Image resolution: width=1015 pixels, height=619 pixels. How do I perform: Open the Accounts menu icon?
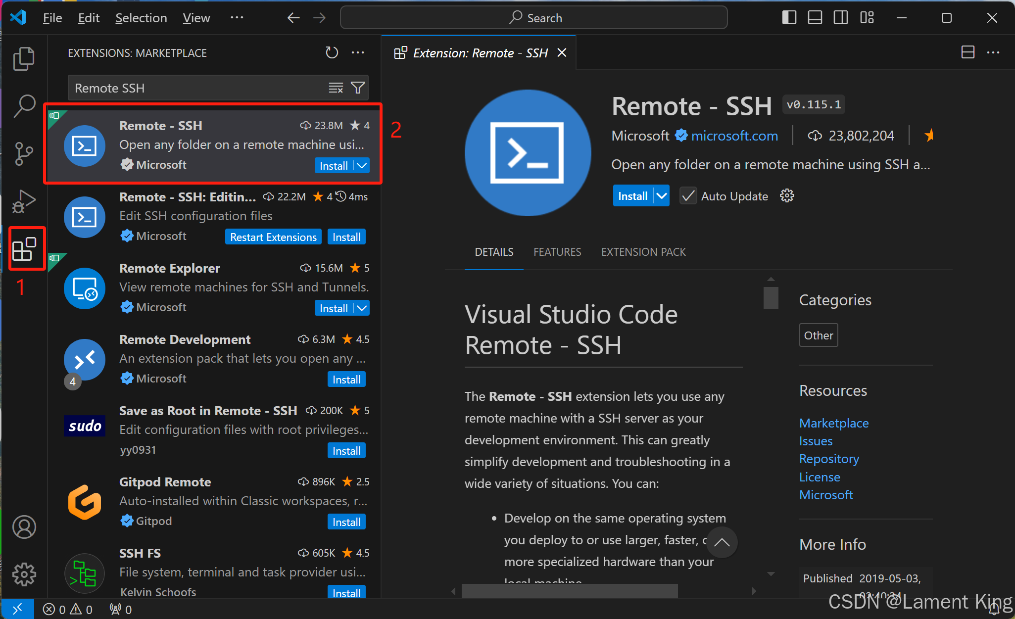tap(24, 527)
